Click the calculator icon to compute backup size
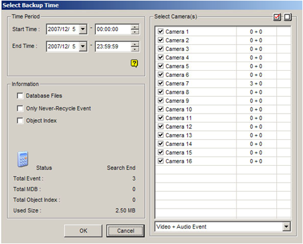 tap(23, 159)
